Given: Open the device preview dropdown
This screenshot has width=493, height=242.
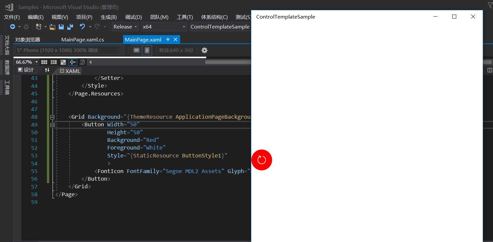Looking at the screenshot, I should (x=70, y=50).
